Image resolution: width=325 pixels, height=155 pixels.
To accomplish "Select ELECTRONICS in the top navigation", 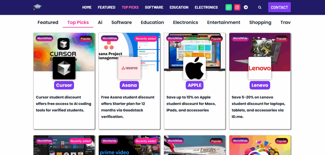I will [x=206, y=7].
